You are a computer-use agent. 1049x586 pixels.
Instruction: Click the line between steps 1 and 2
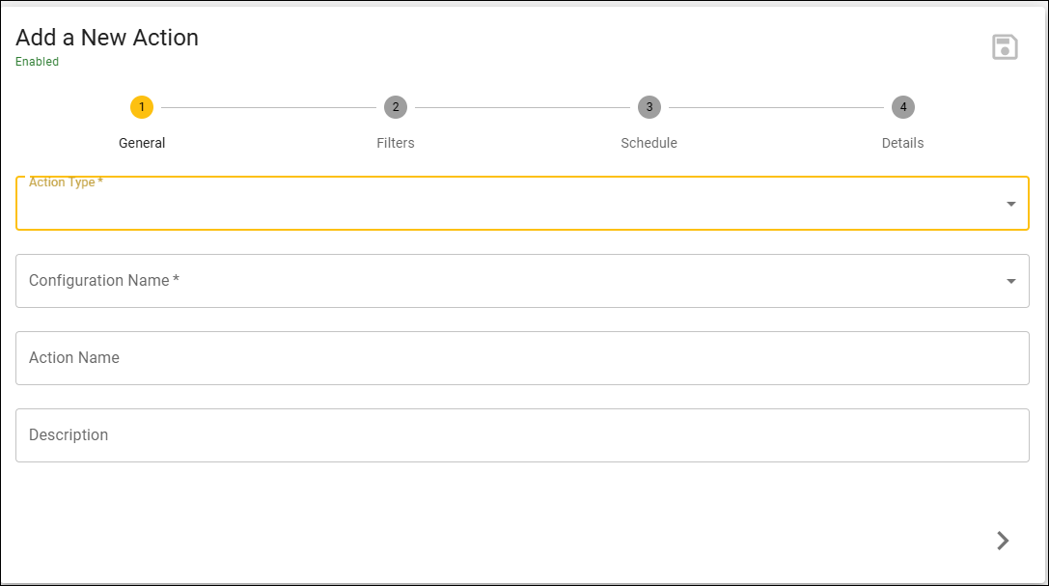tap(269, 107)
